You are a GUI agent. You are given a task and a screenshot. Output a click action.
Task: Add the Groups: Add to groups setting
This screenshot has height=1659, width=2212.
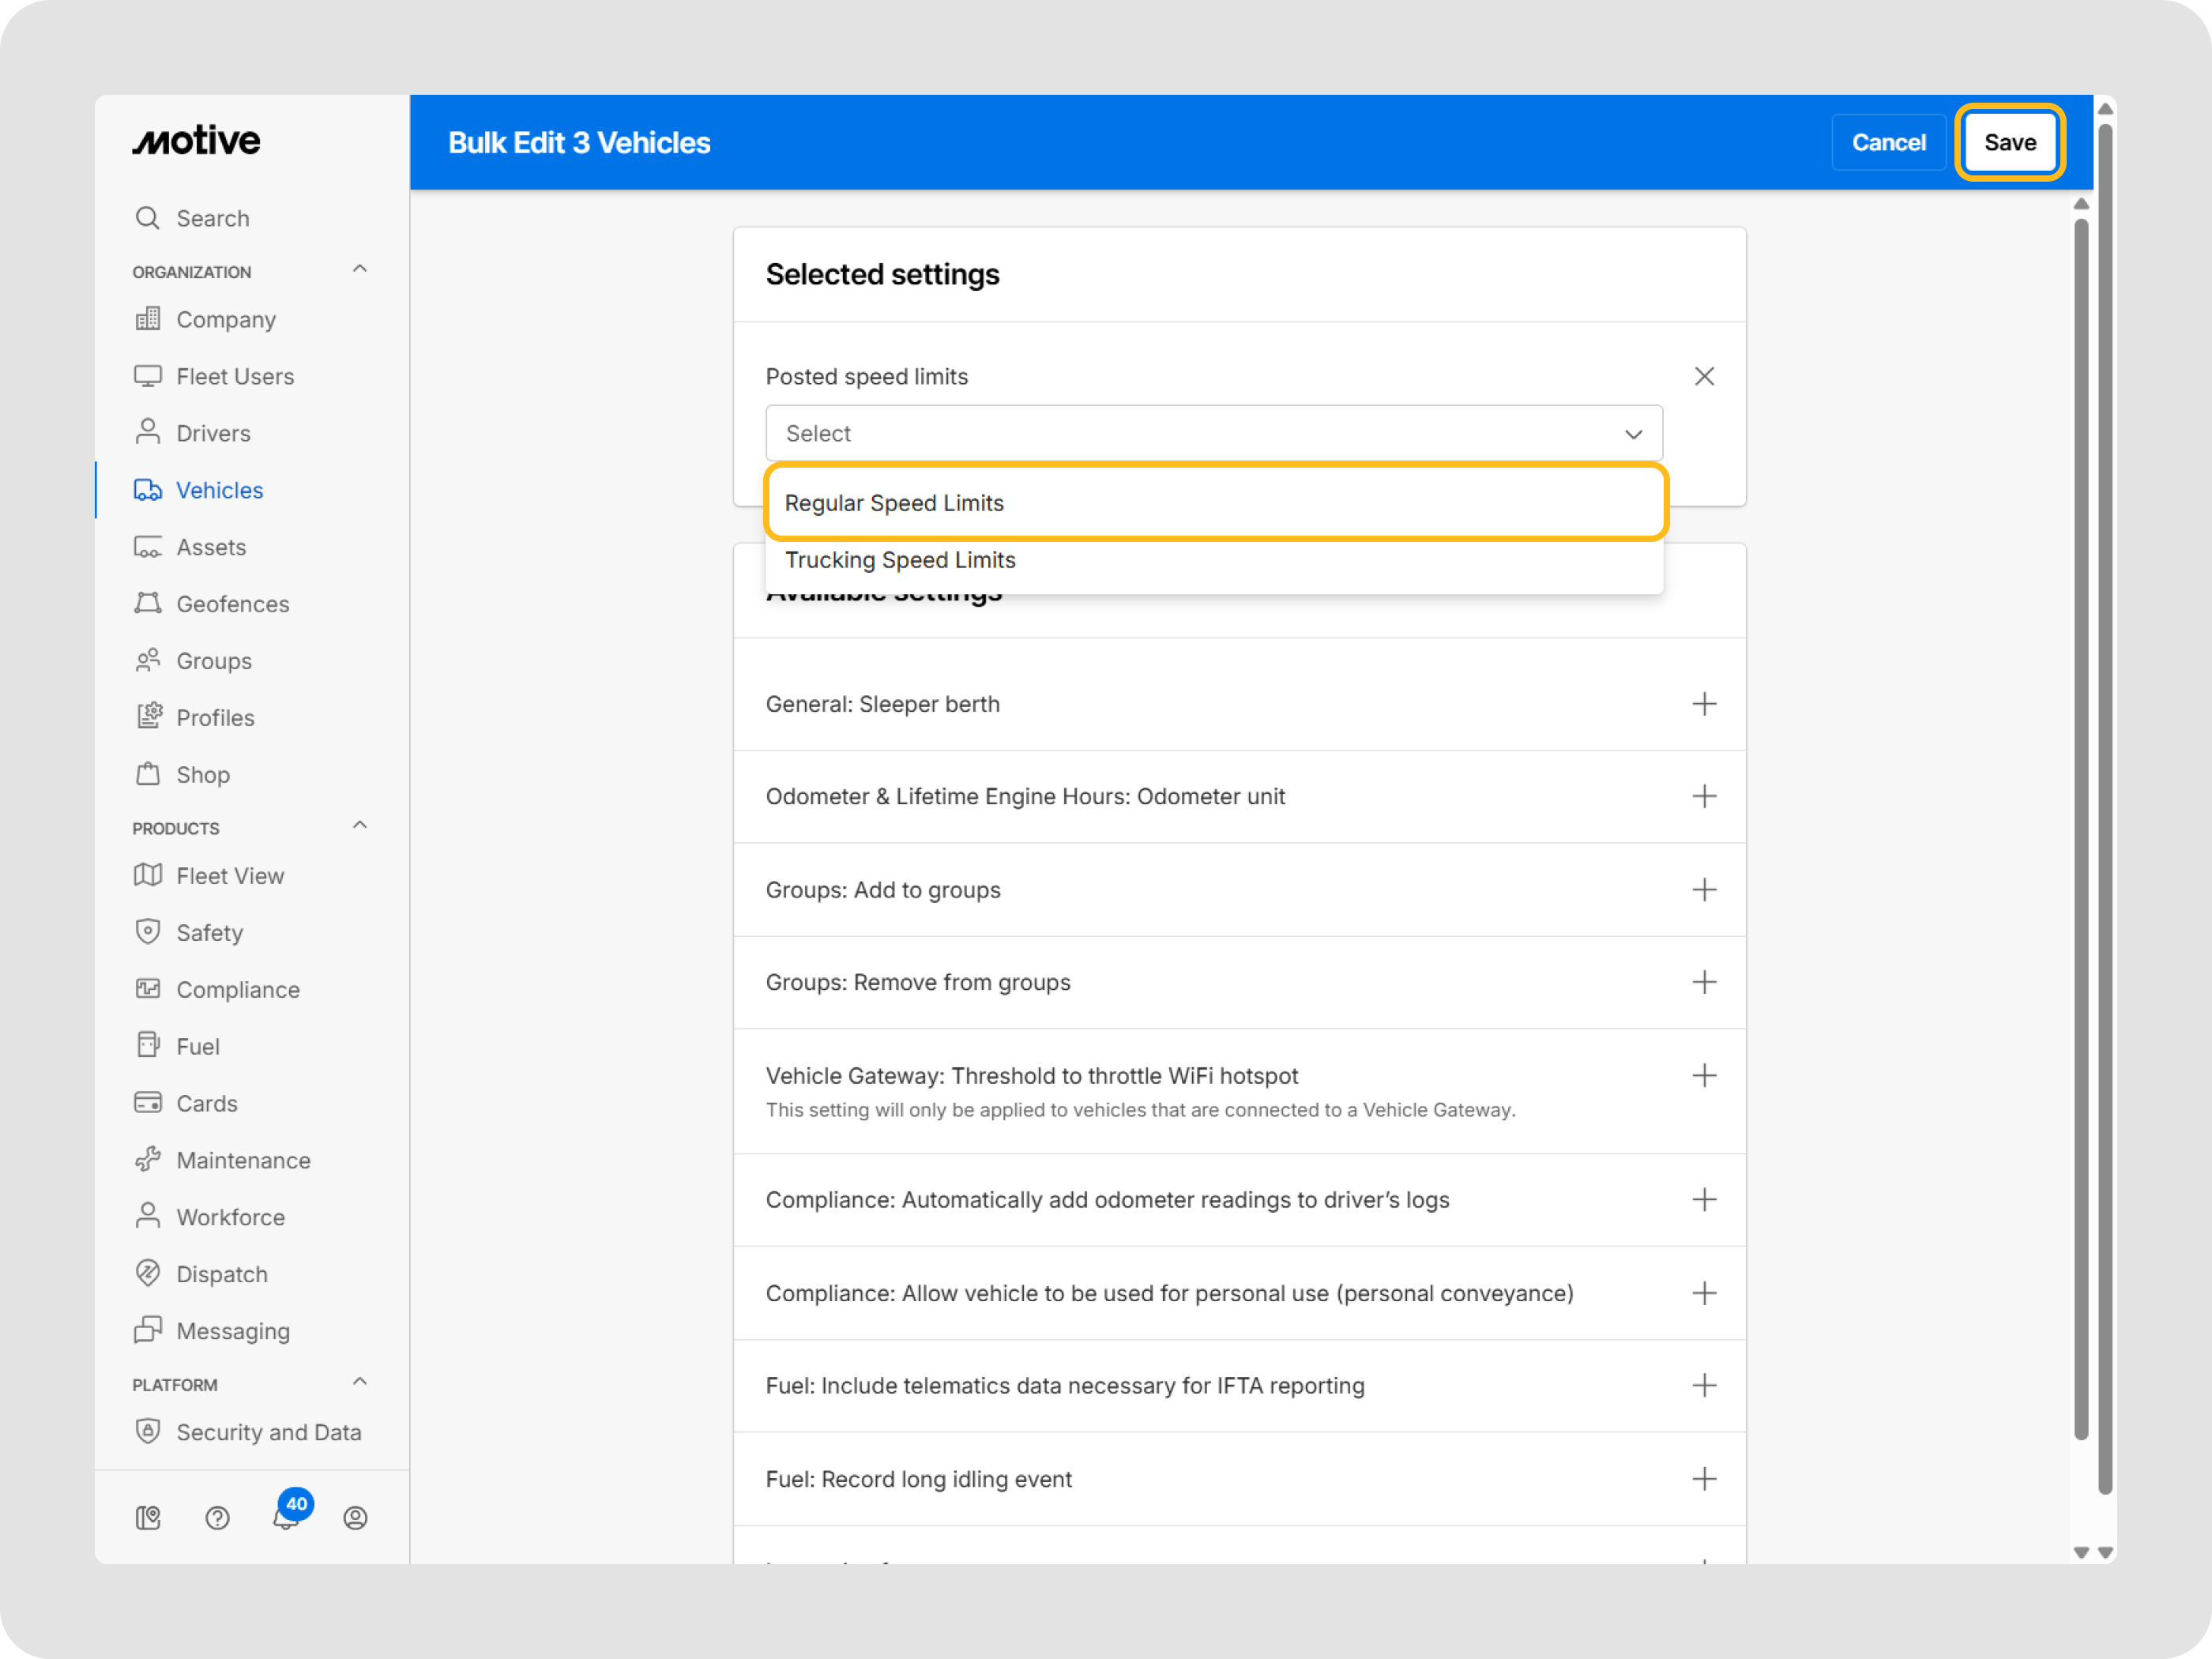coord(1704,889)
